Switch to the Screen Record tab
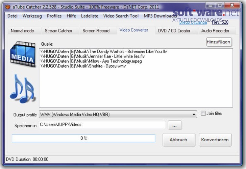This screenshot has height=169, width=246. (98, 31)
